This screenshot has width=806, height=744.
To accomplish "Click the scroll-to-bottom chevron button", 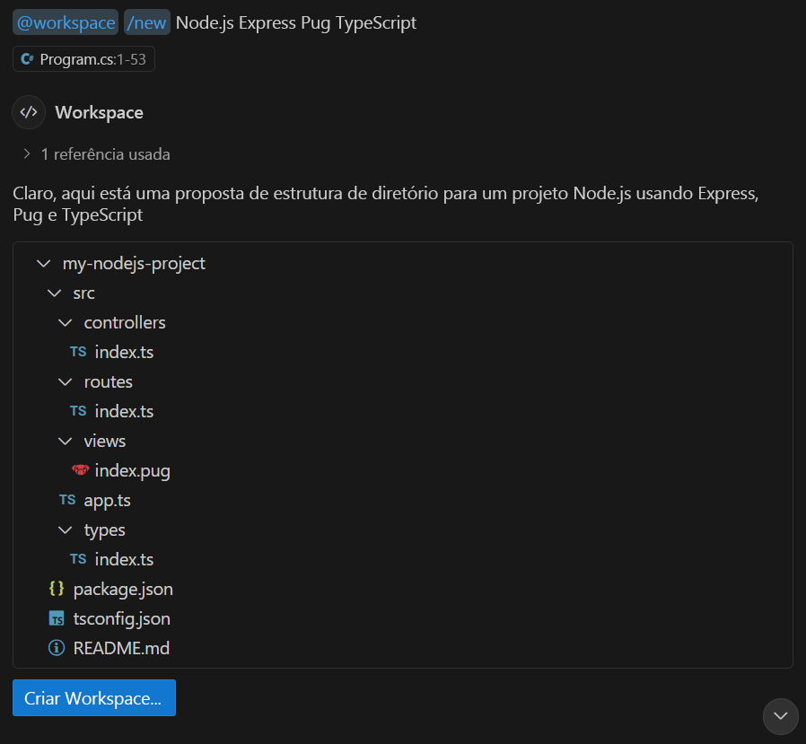I will click(x=780, y=716).
